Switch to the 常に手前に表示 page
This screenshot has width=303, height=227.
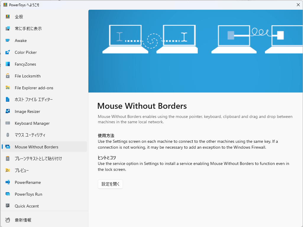[x=29, y=28]
